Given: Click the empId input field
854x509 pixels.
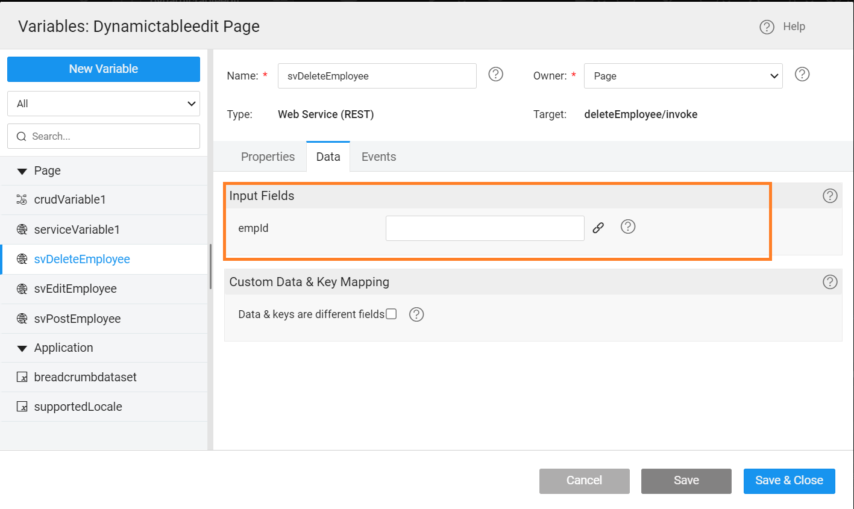Looking at the screenshot, I should [x=485, y=228].
